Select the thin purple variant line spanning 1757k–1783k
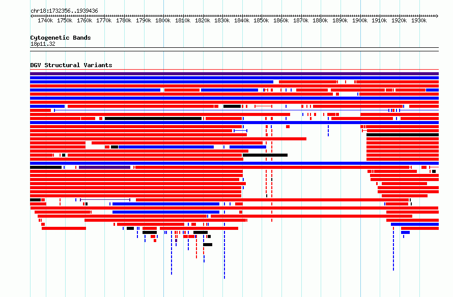This screenshot has height=297, width=453. pyautogui.click(x=105, y=200)
